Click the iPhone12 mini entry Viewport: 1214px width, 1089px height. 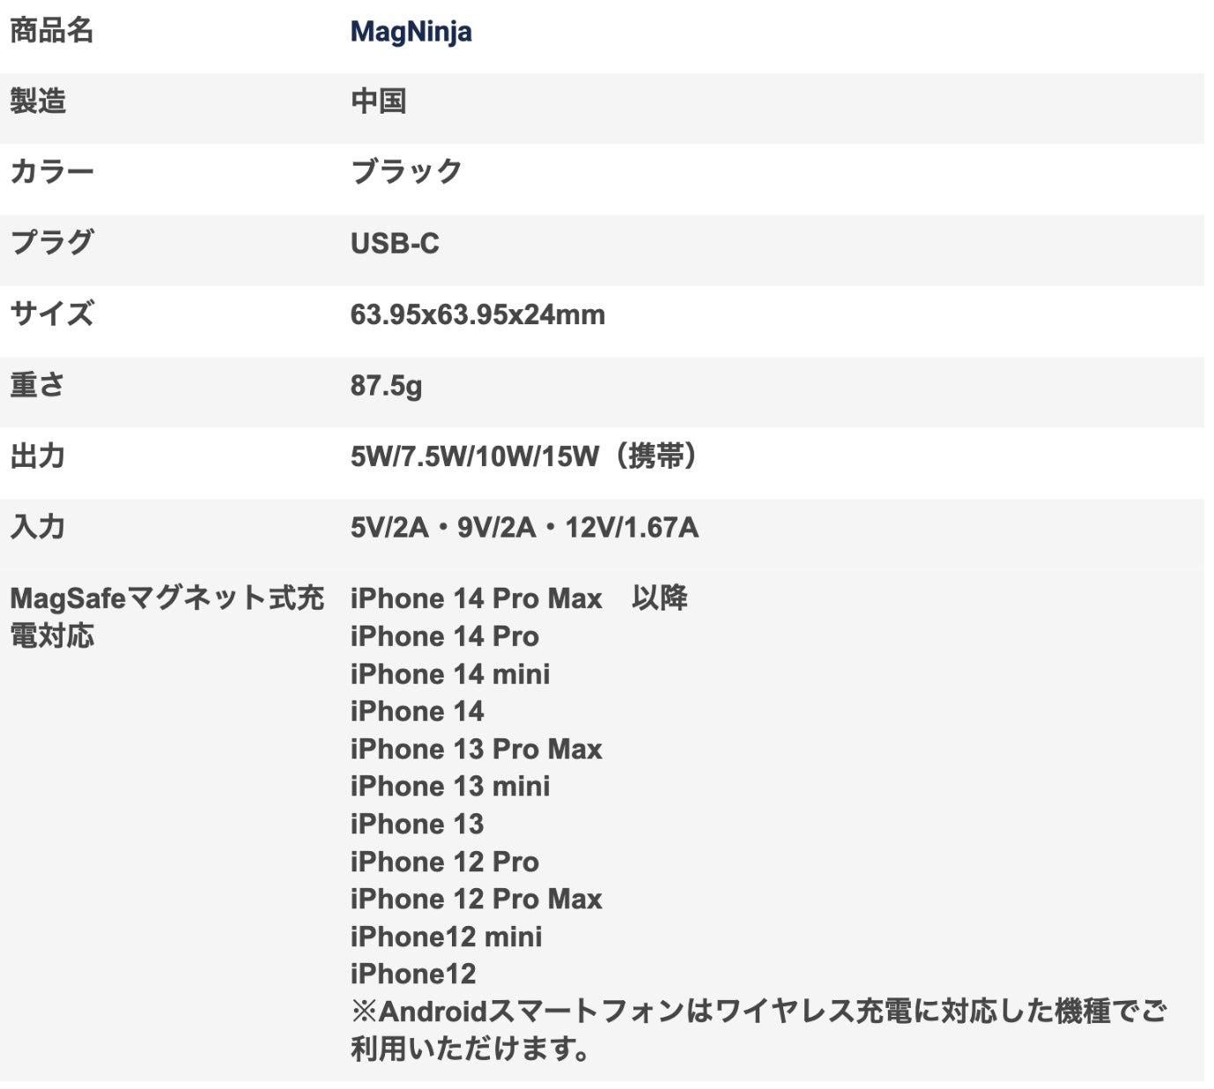pyautogui.click(x=446, y=937)
